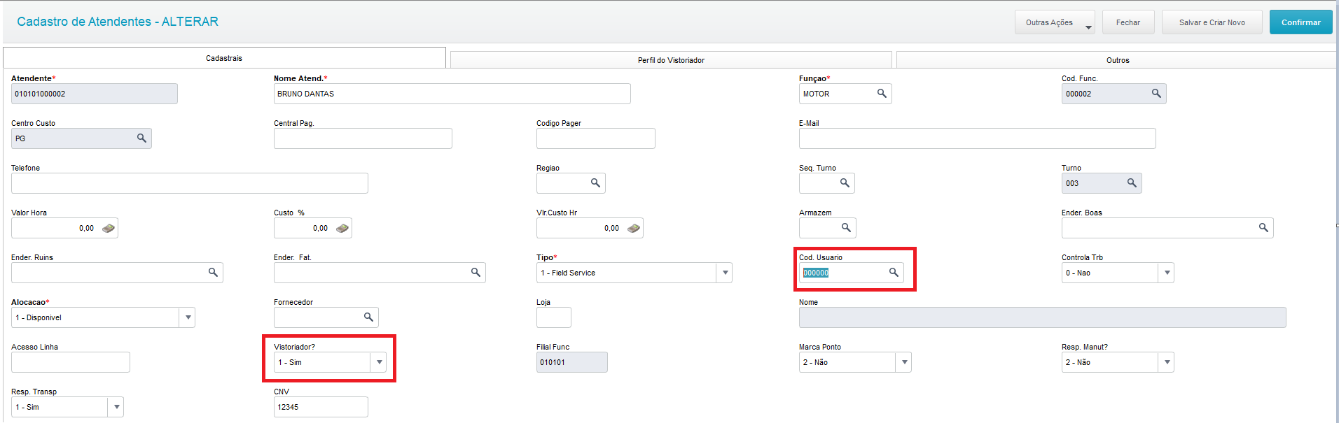Click Confirmar button
Image resolution: width=1339 pixels, height=423 pixels.
(1301, 22)
